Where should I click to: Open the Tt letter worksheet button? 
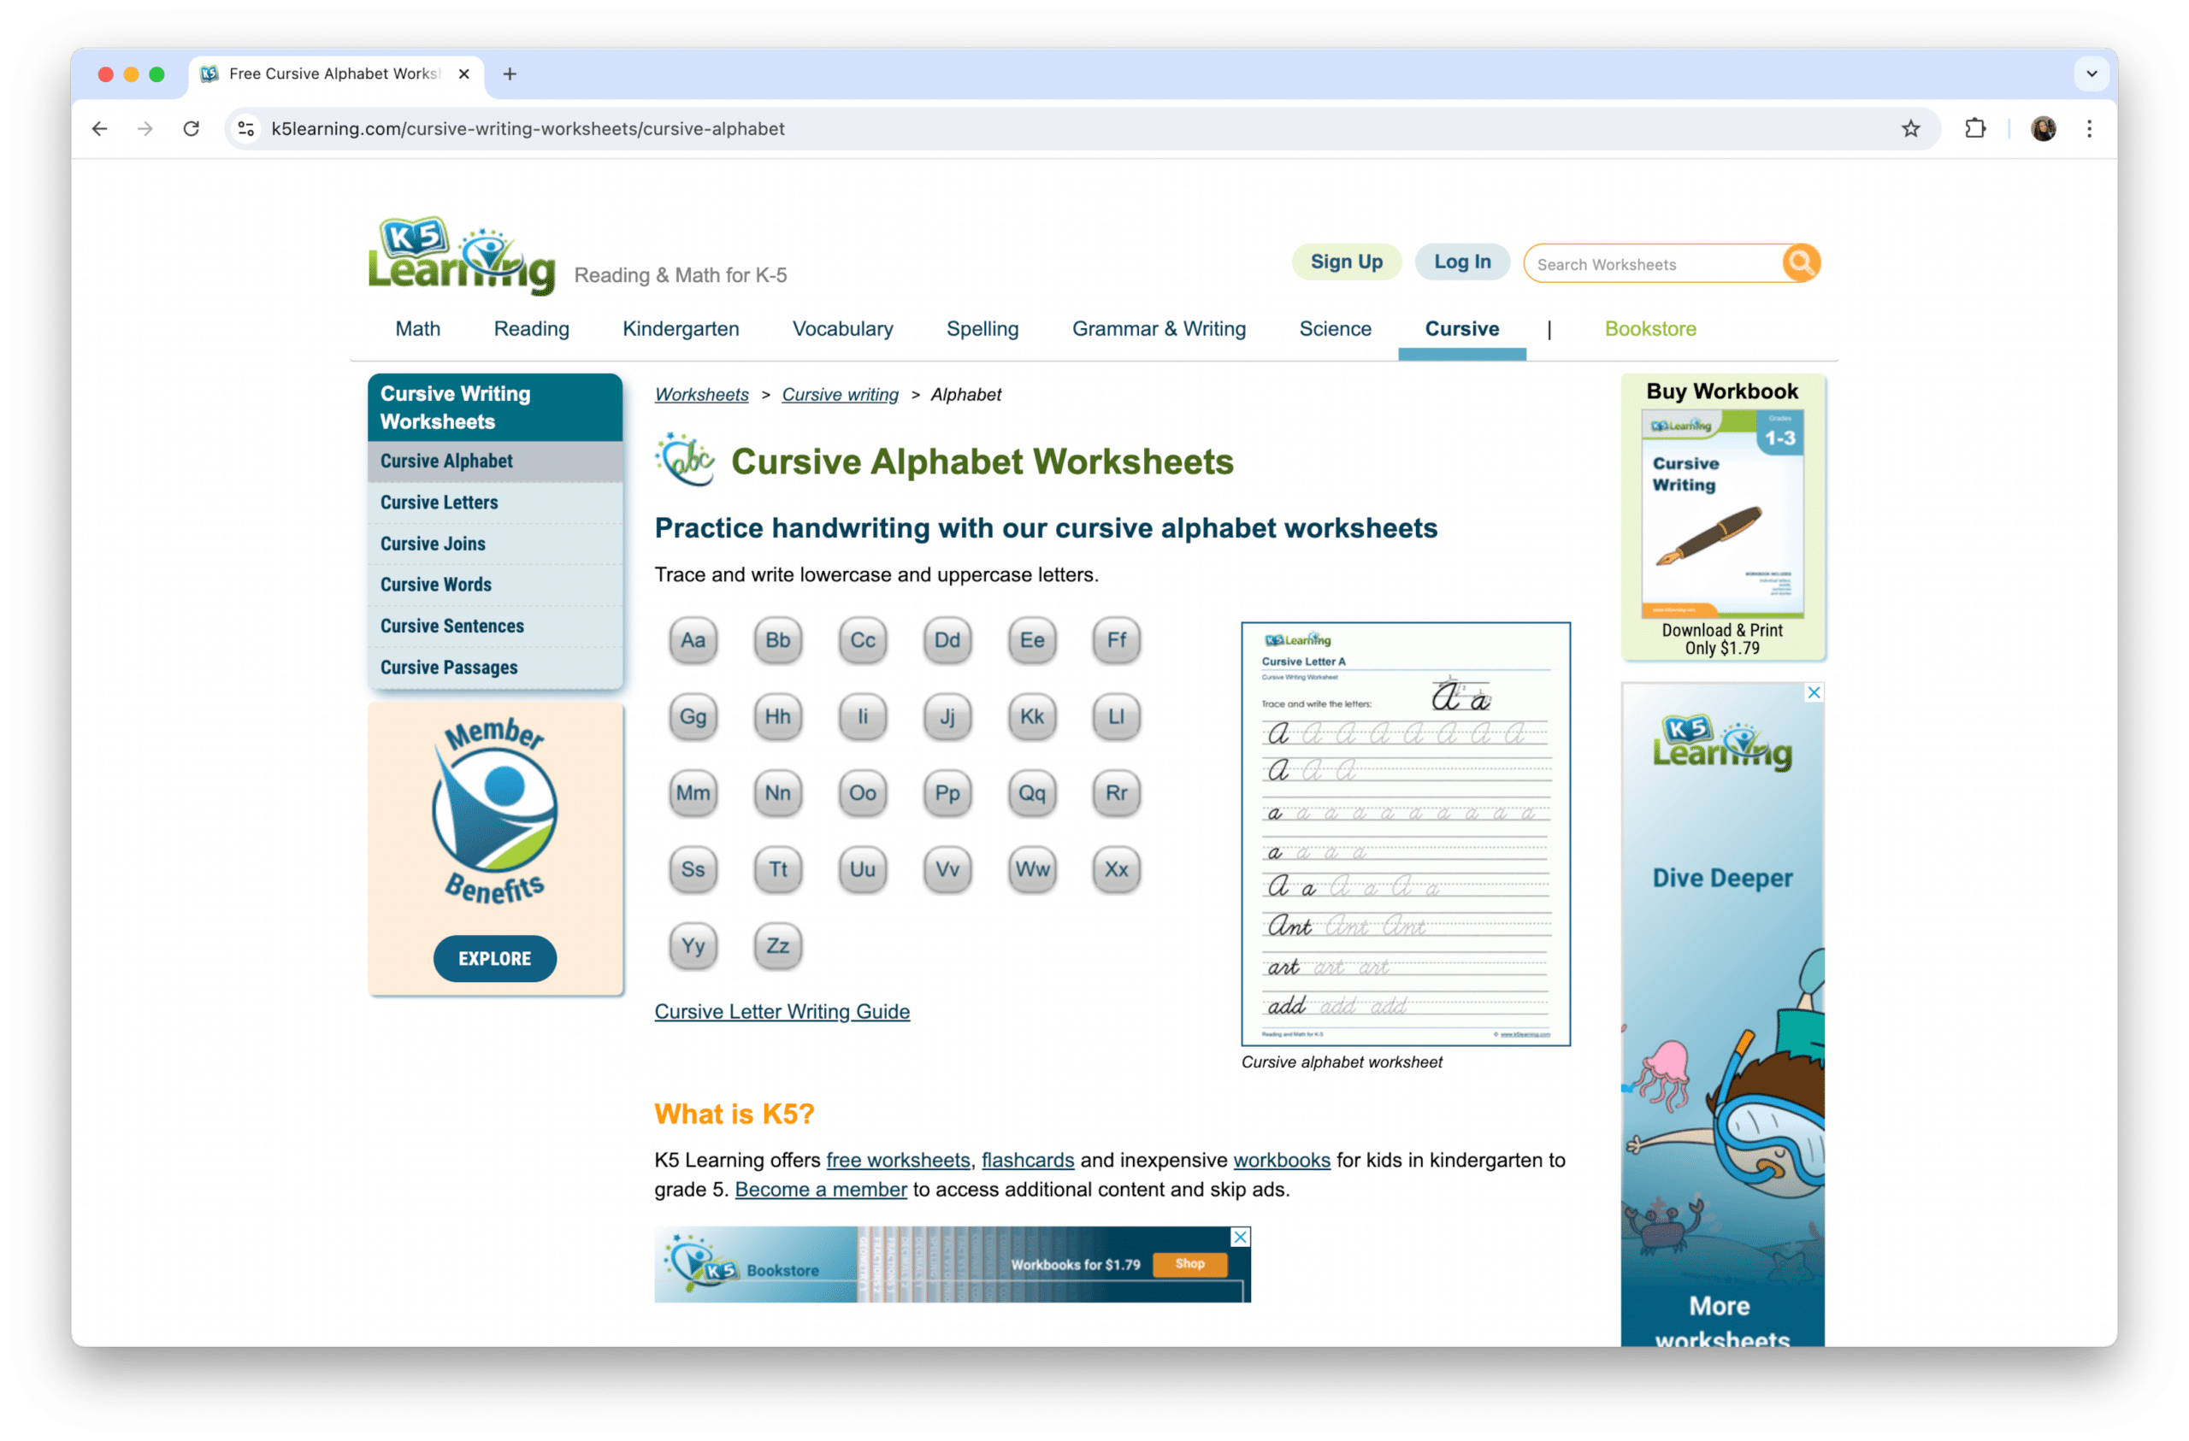[x=777, y=869]
